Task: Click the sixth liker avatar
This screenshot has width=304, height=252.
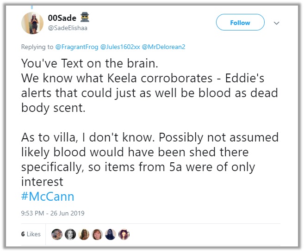Action: click(124, 234)
